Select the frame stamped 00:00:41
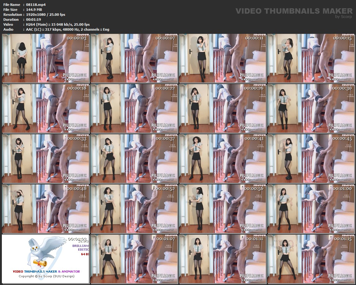The image size is (356, 285). [222, 159]
